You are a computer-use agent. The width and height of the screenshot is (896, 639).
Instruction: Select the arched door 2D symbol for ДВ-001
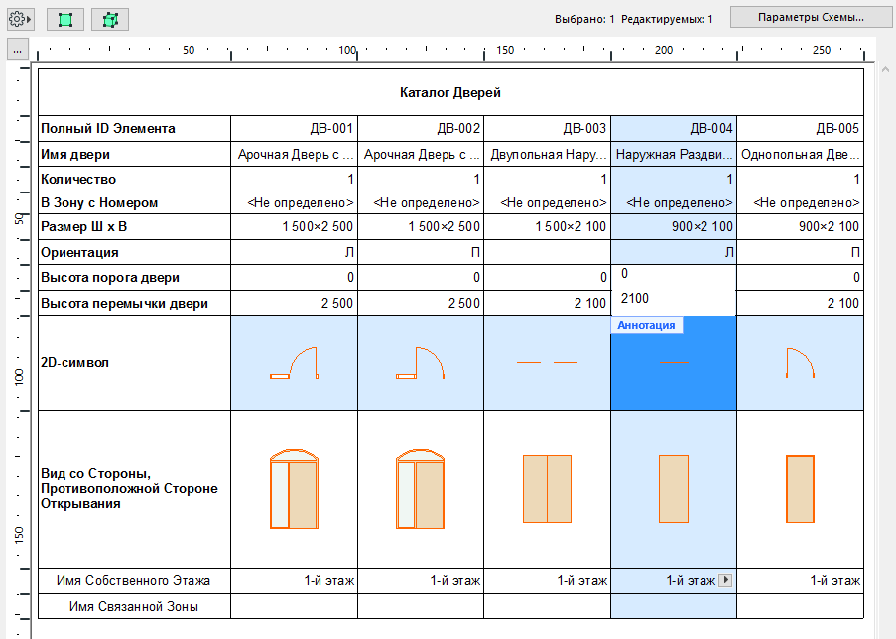(x=294, y=363)
